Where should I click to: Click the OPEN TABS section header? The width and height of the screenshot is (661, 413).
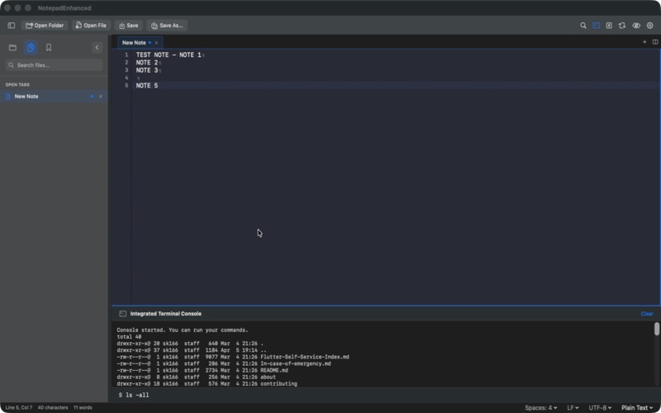tap(17, 85)
